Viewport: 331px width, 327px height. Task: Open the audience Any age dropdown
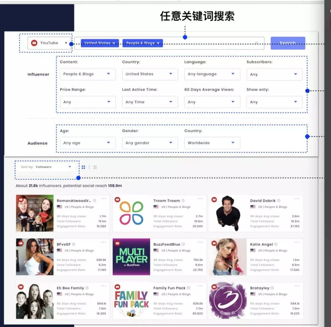tap(88, 143)
